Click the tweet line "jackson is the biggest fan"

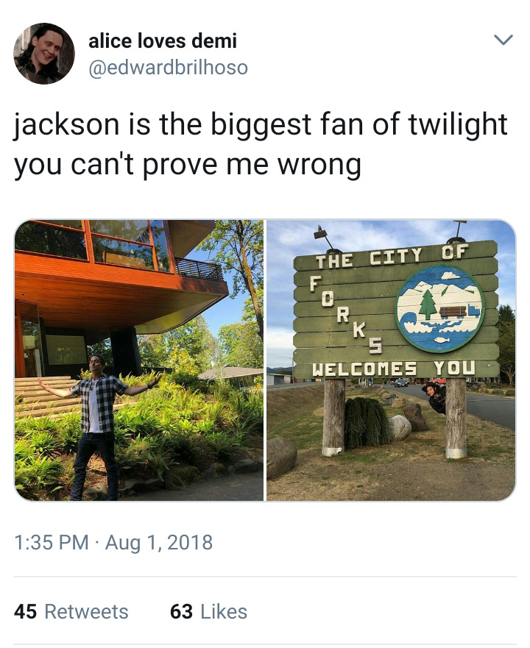[261, 124]
